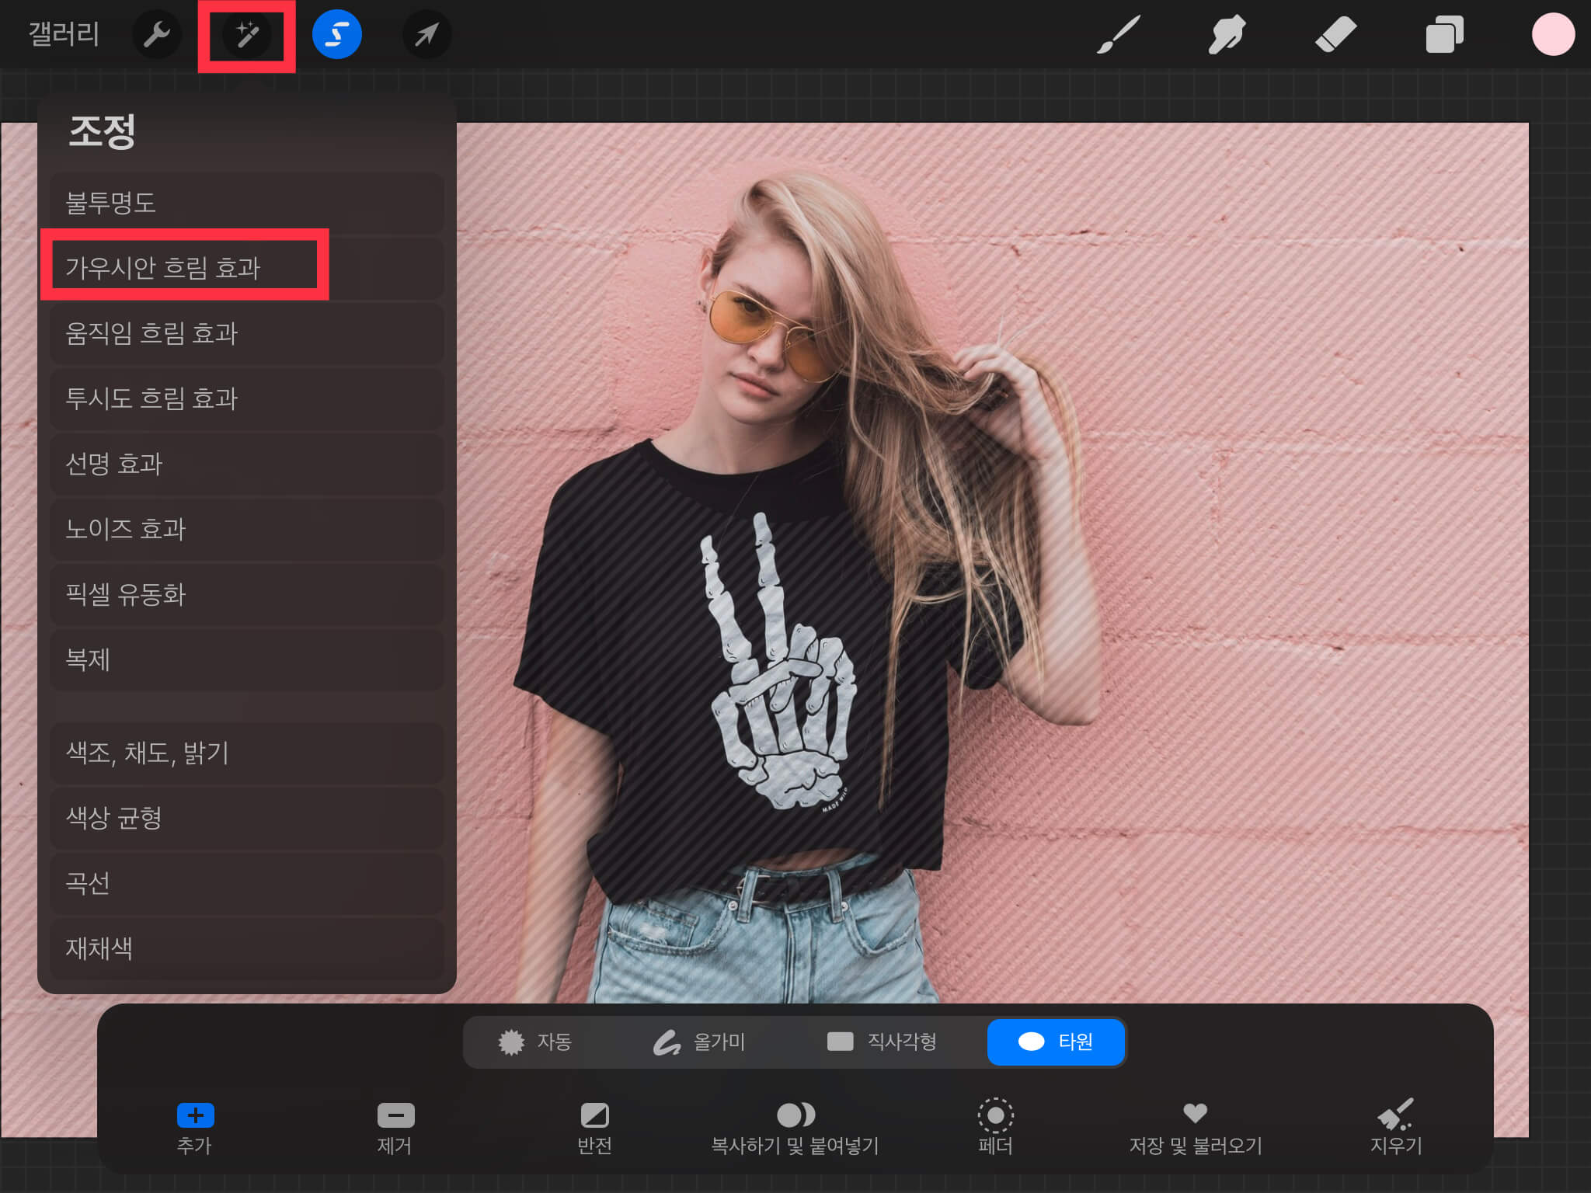Viewport: 1591px width, 1193px height.
Task: Switch selection mode to 자동
Action: tap(536, 1042)
